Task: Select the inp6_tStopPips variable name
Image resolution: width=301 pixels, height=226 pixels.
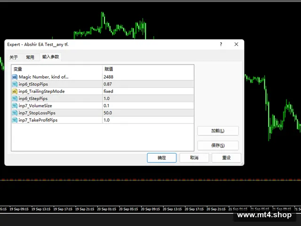Action: [x=33, y=84]
